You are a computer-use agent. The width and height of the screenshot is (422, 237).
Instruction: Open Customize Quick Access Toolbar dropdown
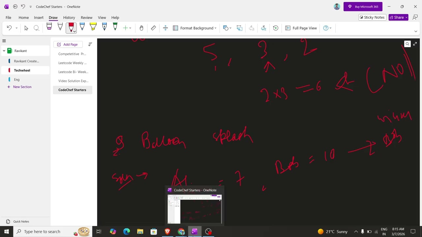[31, 7]
